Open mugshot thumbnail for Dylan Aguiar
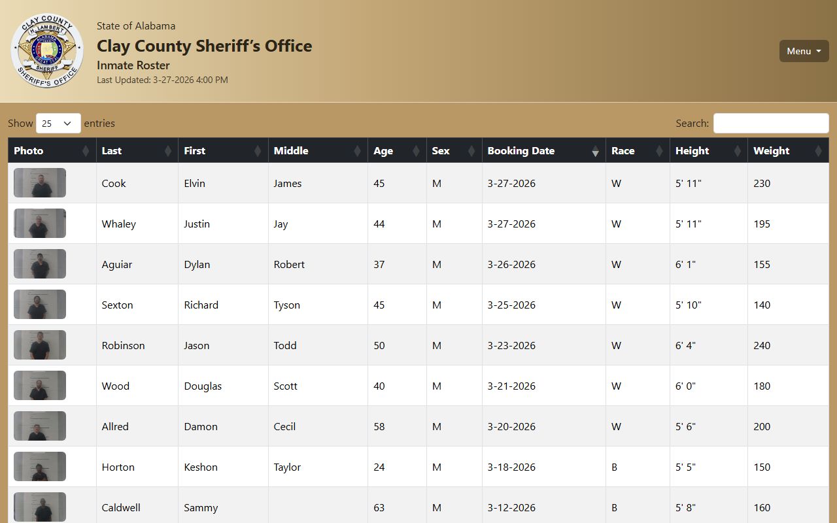The height and width of the screenshot is (523, 837). 40,264
